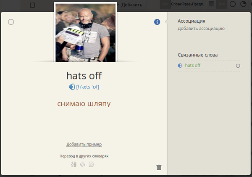Click the Добавить пример link

pyautogui.click(x=84, y=144)
